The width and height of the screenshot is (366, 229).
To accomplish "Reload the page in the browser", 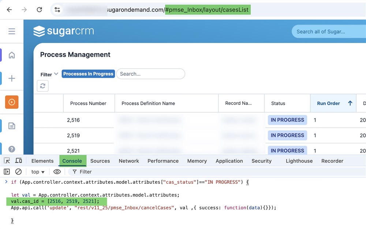I will click(40, 10).
